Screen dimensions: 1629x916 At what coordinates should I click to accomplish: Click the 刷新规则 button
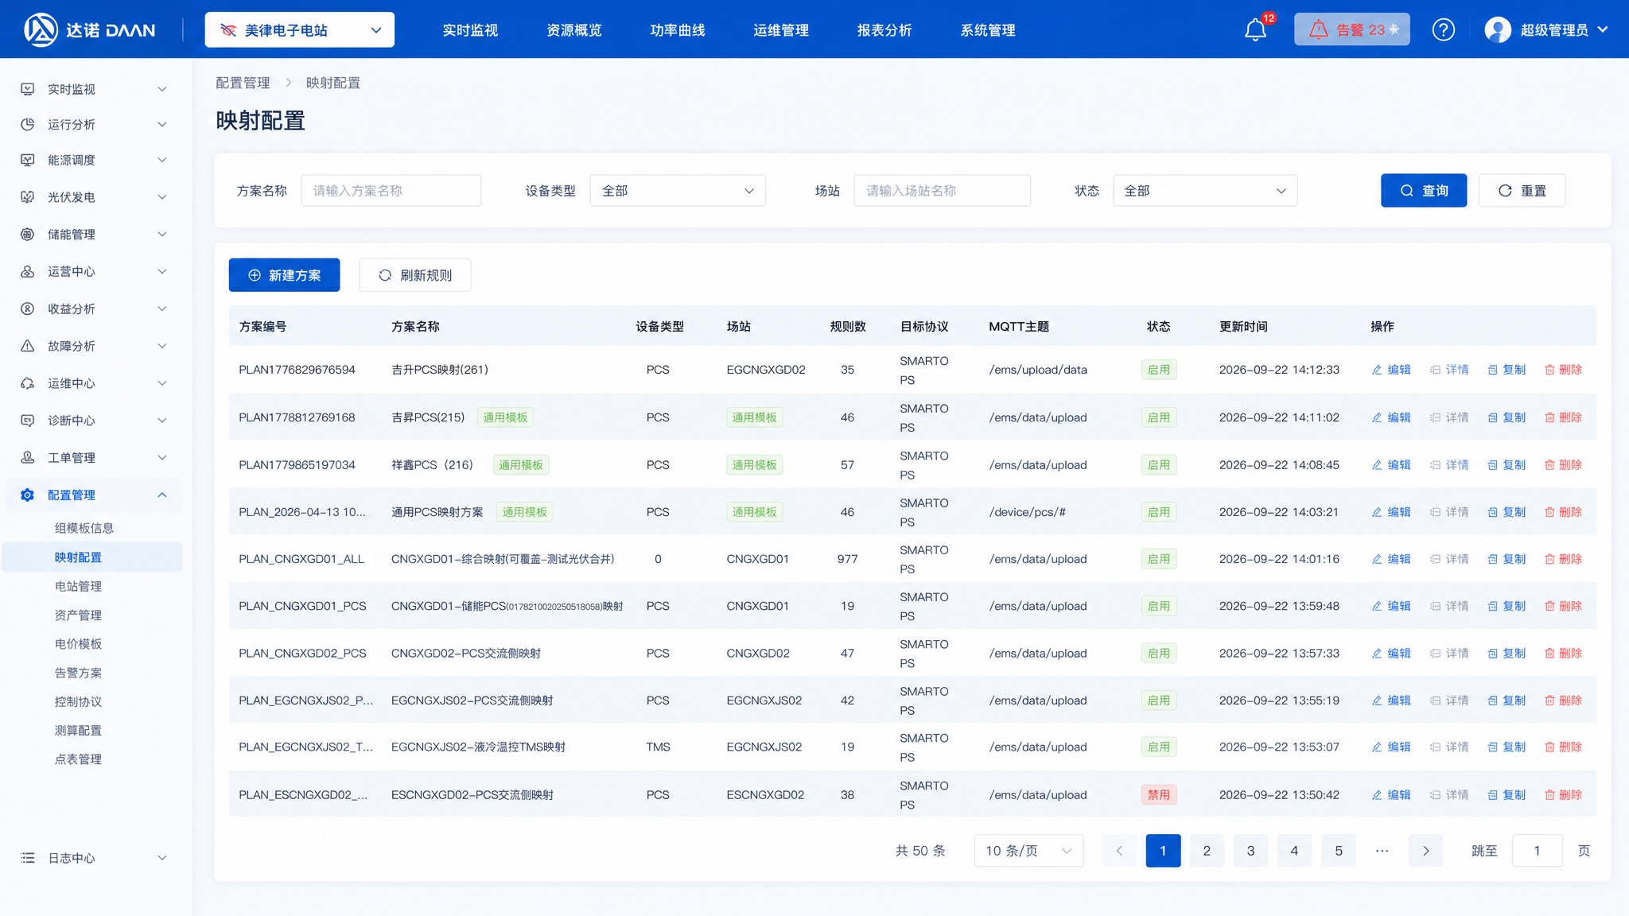click(x=415, y=275)
